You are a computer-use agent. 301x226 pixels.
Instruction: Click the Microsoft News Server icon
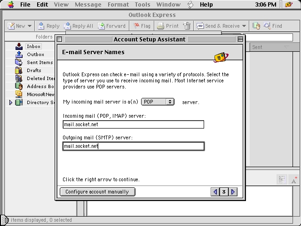click(19, 94)
